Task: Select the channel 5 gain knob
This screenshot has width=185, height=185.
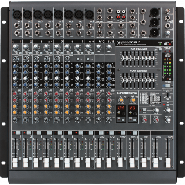Action: pos(56,47)
